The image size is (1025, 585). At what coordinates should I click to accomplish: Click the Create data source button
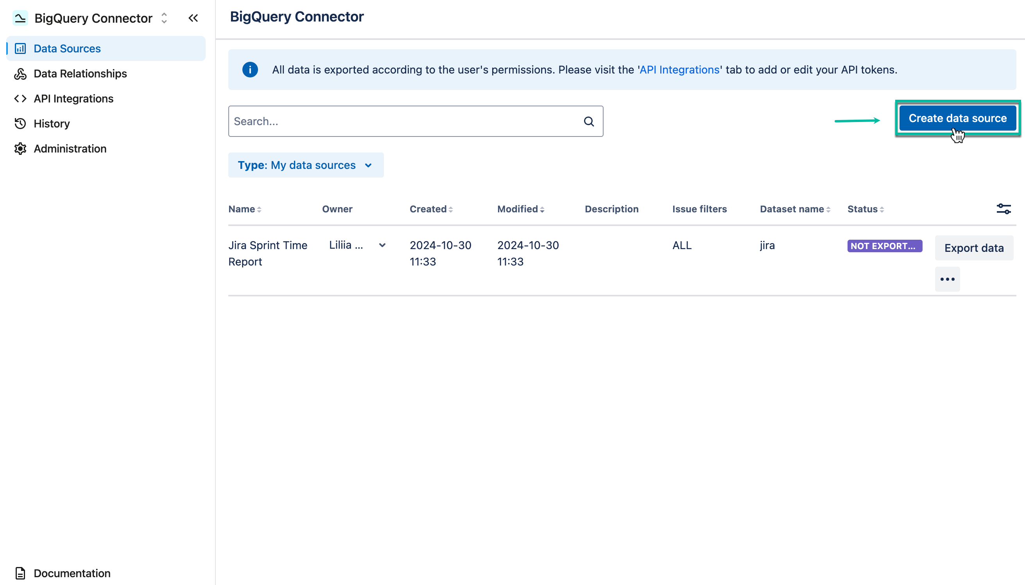tap(958, 118)
